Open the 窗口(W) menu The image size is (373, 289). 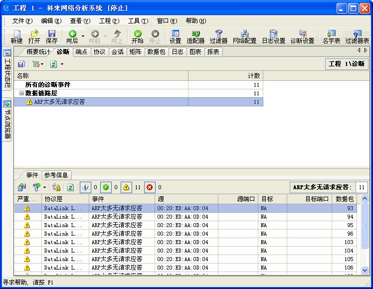pos(167,21)
